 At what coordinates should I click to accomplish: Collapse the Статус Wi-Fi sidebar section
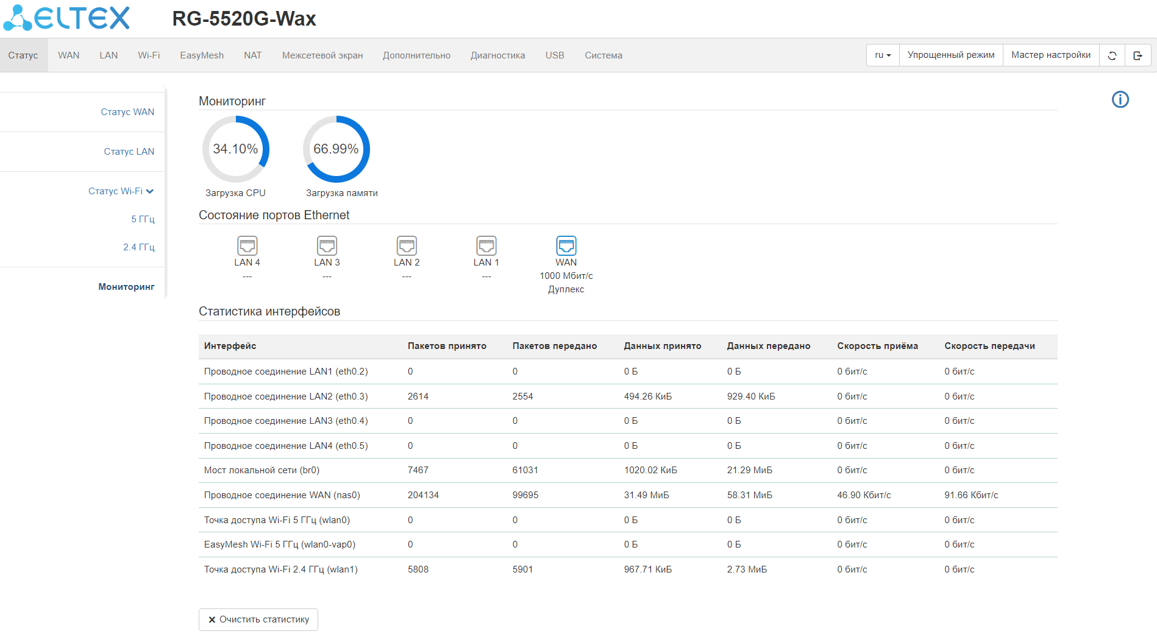coord(121,191)
